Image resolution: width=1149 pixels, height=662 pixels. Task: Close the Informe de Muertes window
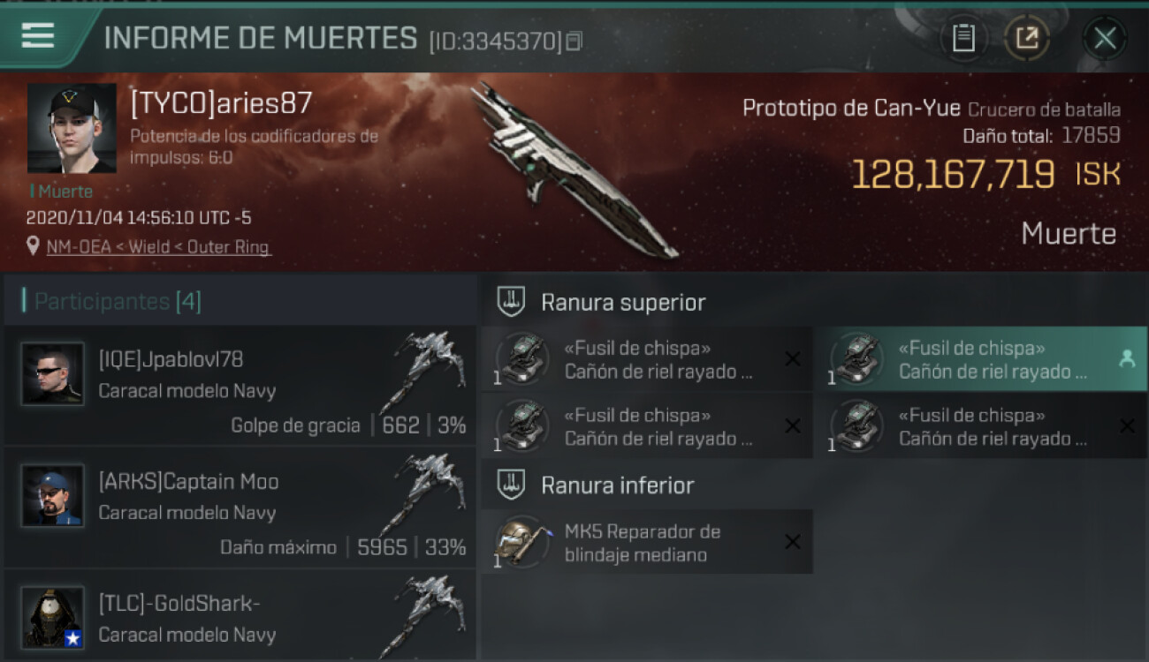click(1105, 38)
